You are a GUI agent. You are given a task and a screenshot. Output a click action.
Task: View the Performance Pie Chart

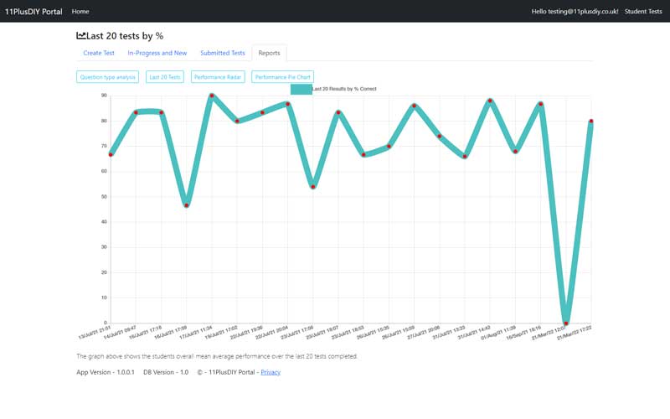pyautogui.click(x=276, y=77)
